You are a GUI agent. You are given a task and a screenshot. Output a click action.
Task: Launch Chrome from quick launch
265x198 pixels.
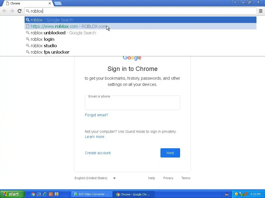[x=33, y=194]
